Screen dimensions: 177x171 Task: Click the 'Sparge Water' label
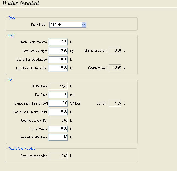(x=97, y=68)
